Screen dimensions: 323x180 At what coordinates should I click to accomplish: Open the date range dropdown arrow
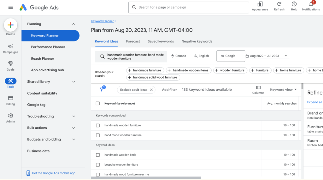[x=286, y=56]
